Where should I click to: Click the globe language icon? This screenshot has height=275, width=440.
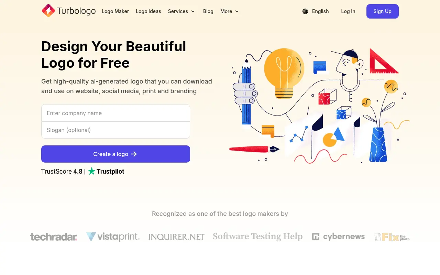coord(305,11)
